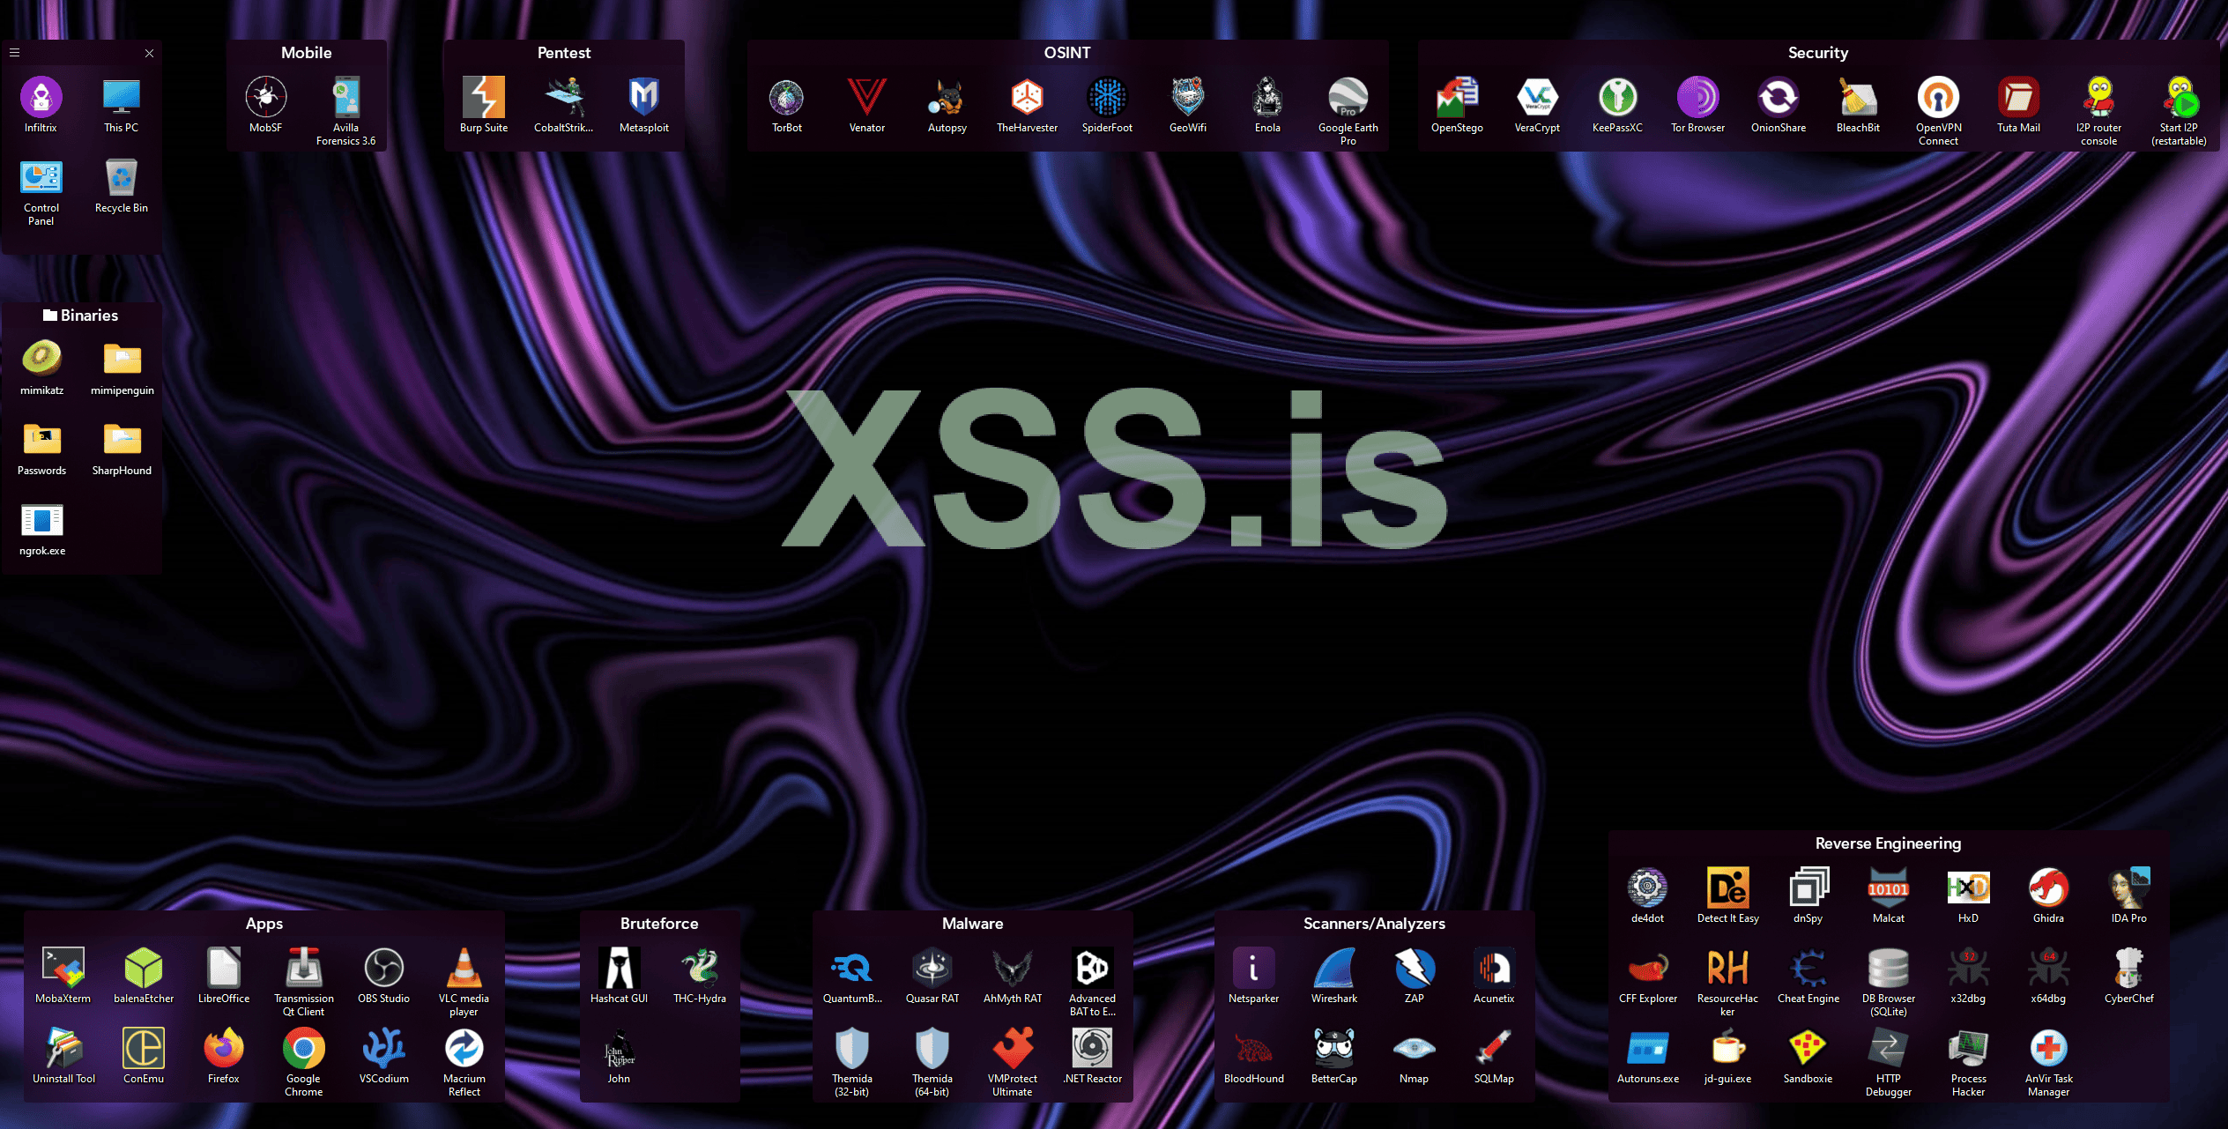Select the Tor Browser shortcut
Image resolution: width=2228 pixels, height=1129 pixels.
pyautogui.click(x=1697, y=99)
